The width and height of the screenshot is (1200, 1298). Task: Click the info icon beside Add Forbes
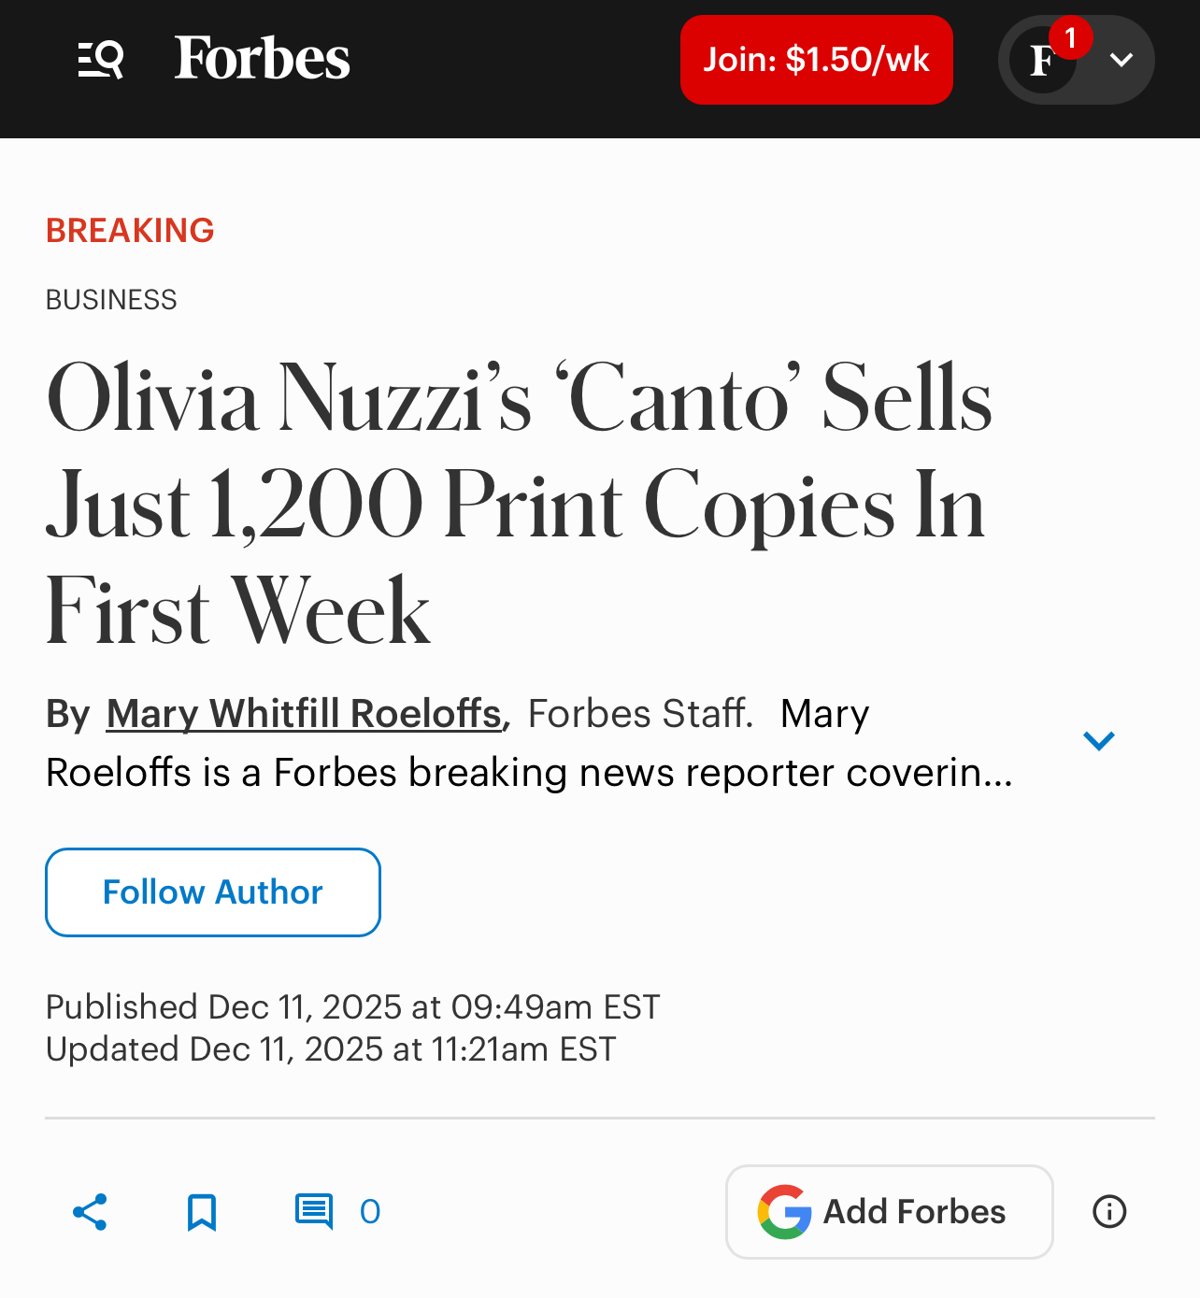point(1109,1212)
